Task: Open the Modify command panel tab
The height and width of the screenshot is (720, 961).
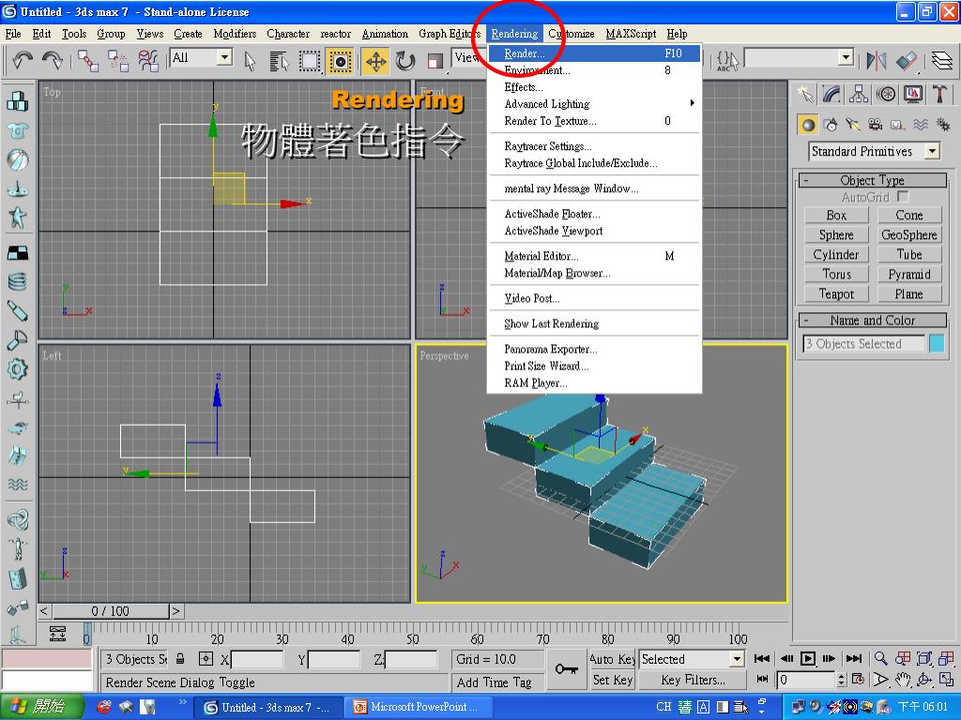Action: pyautogui.click(x=831, y=94)
